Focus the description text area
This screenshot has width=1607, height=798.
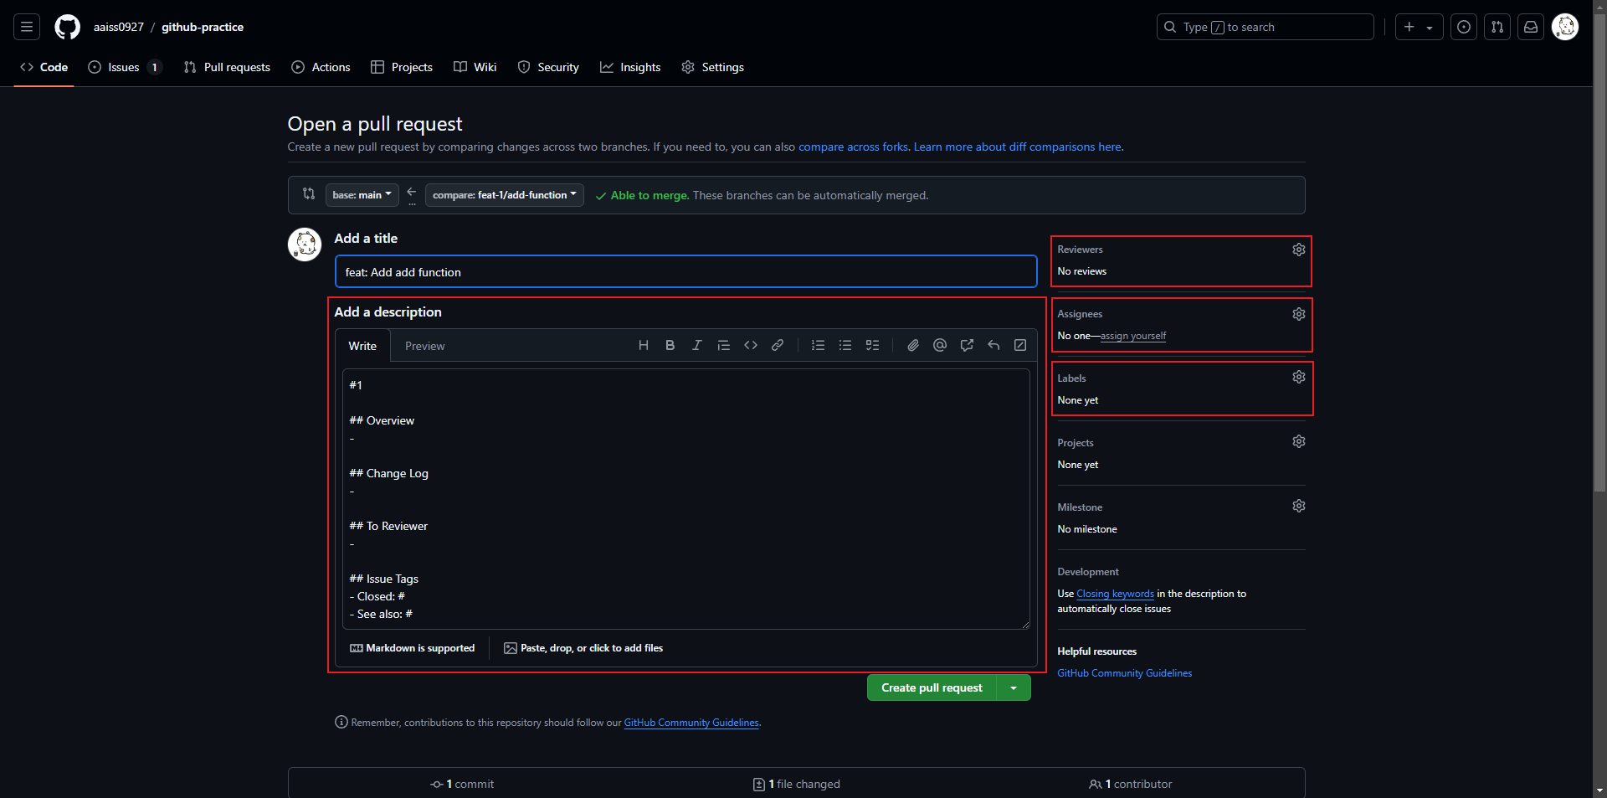[x=685, y=499]
